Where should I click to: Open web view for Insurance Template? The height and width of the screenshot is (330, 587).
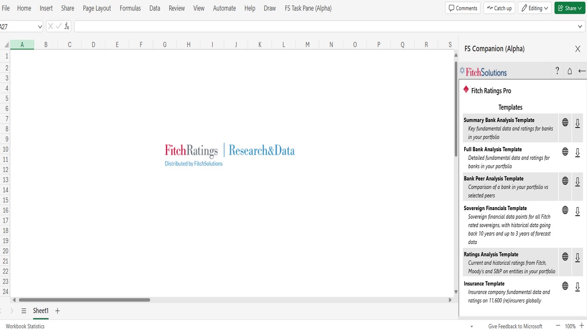pos(565,286)
